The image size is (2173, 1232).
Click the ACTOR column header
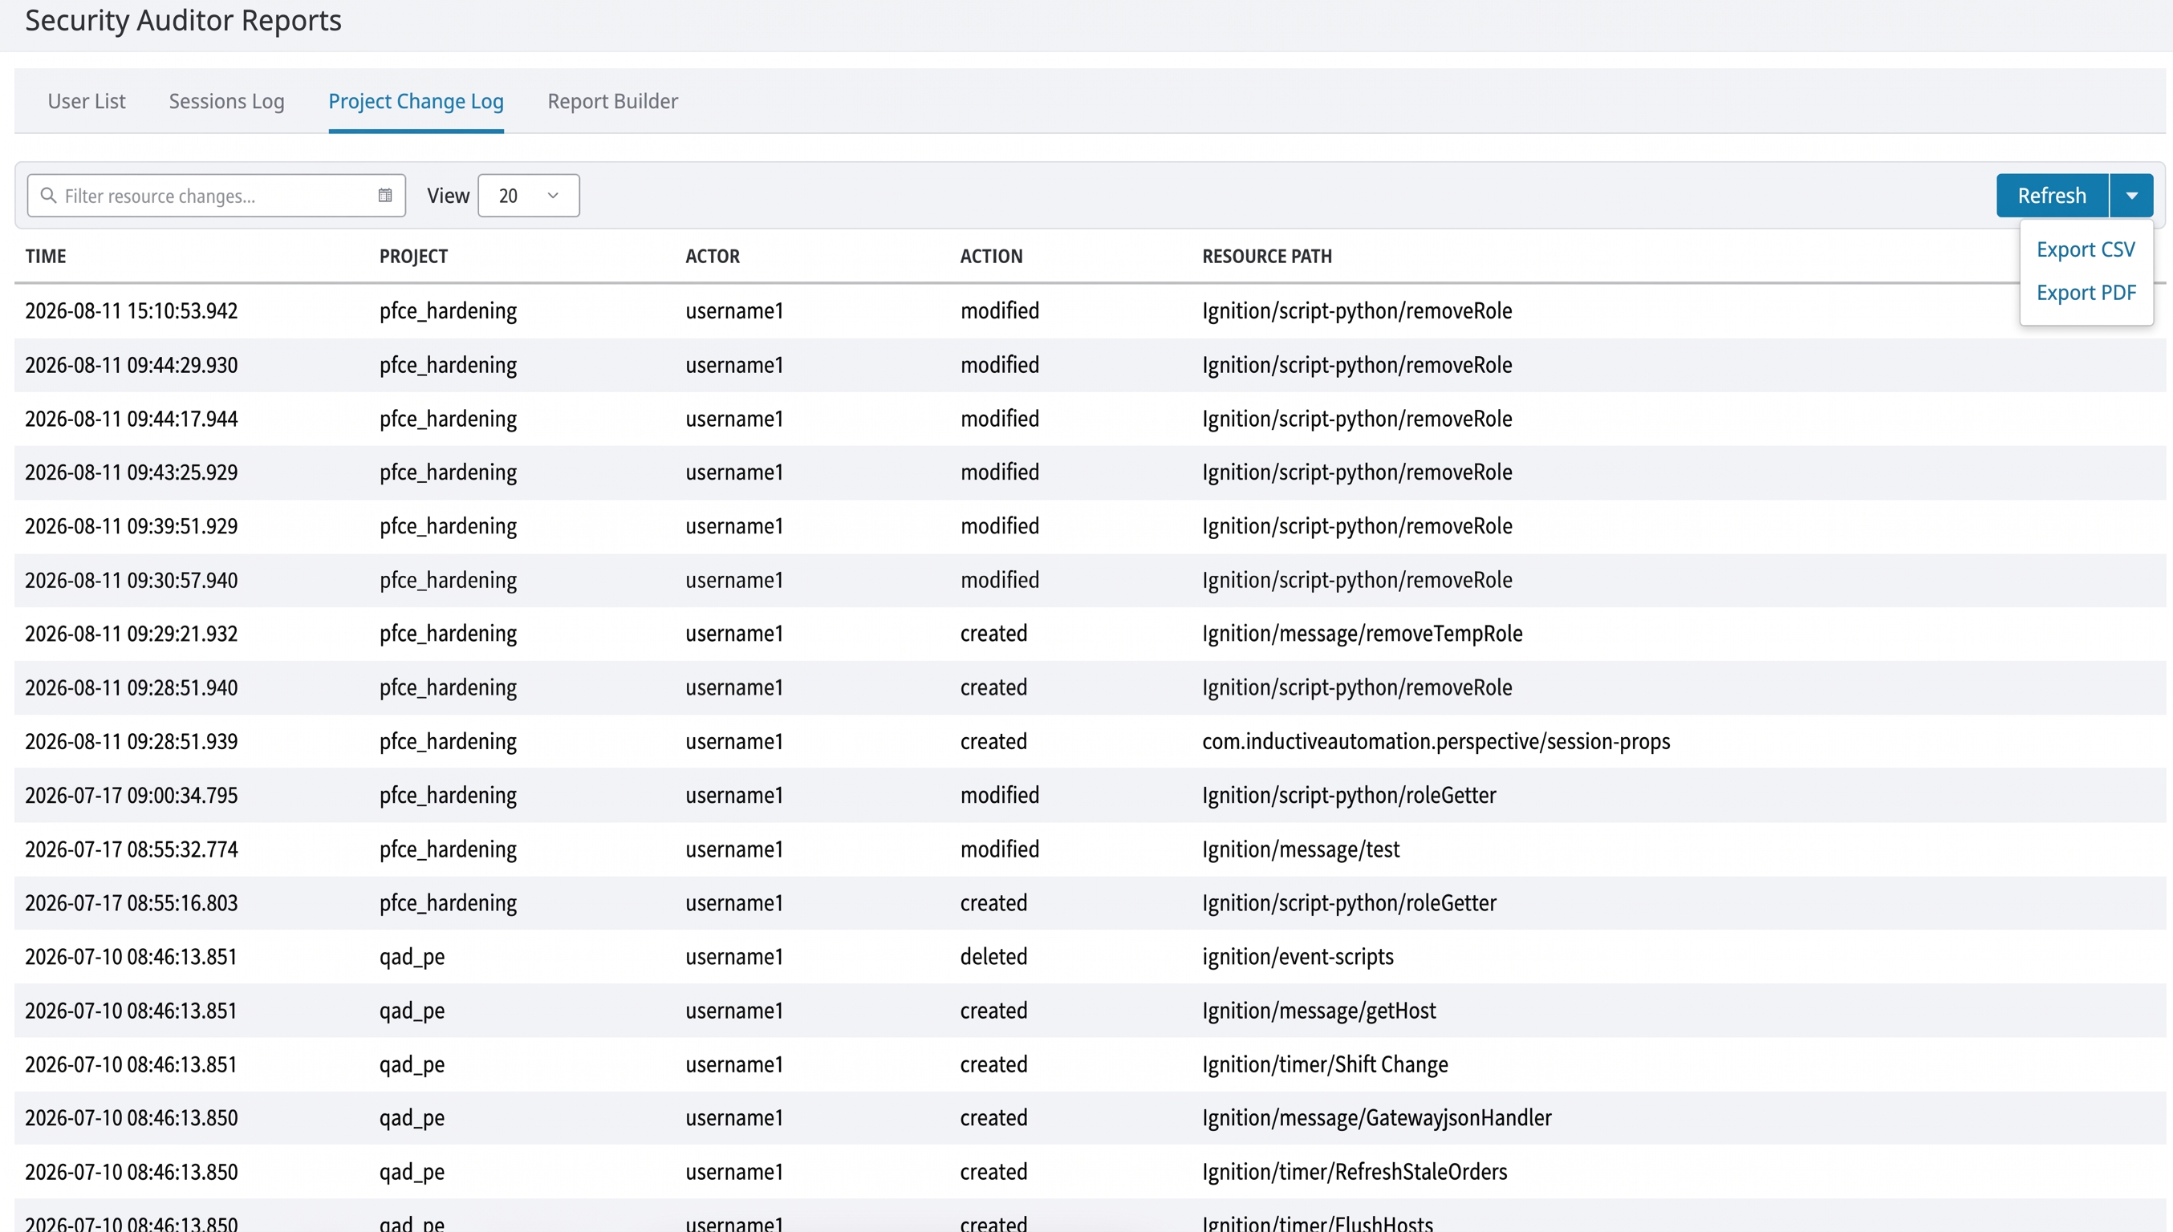point(713,257)
